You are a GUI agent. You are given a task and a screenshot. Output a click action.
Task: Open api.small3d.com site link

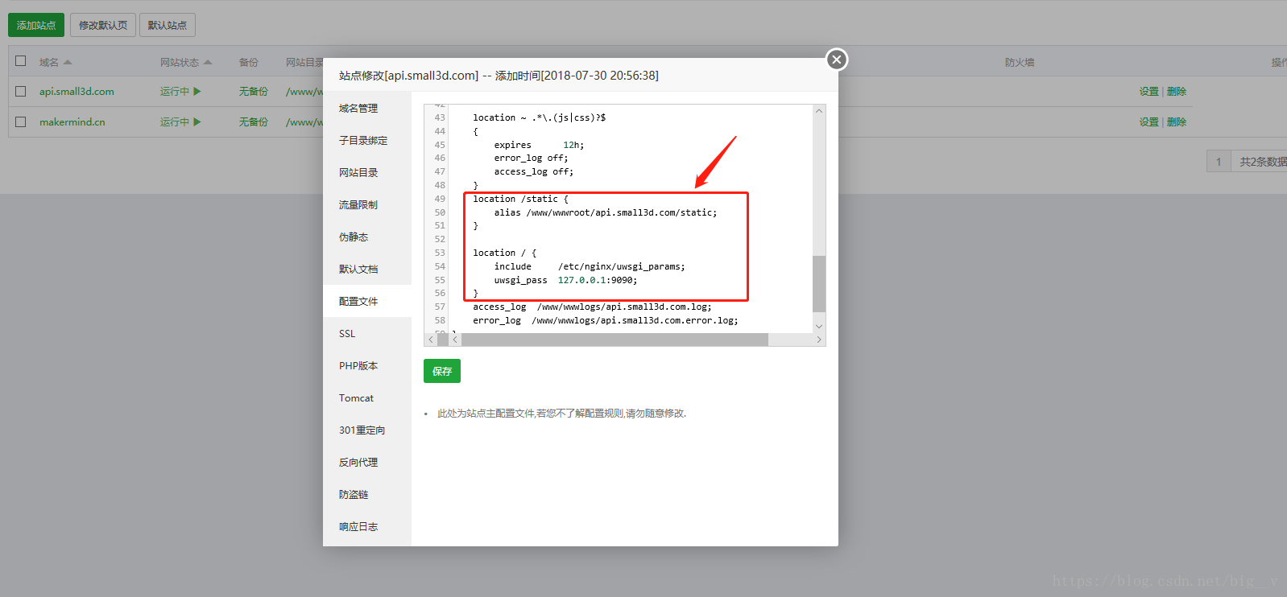pyautogui.click(x=77, y=92)
